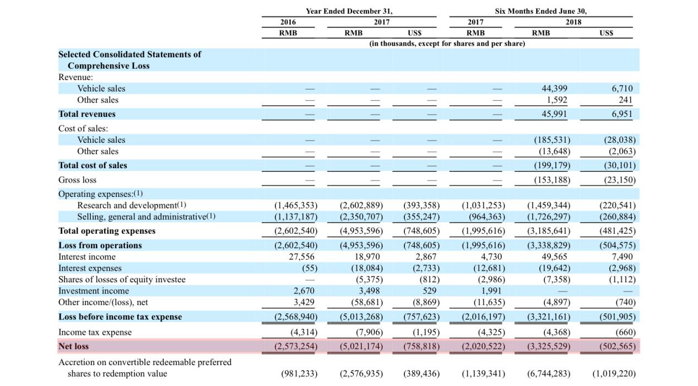The height and width of the screenshot is (386, 698).
Task: Click 2016 interest income value 27,556
Action: 301,256
